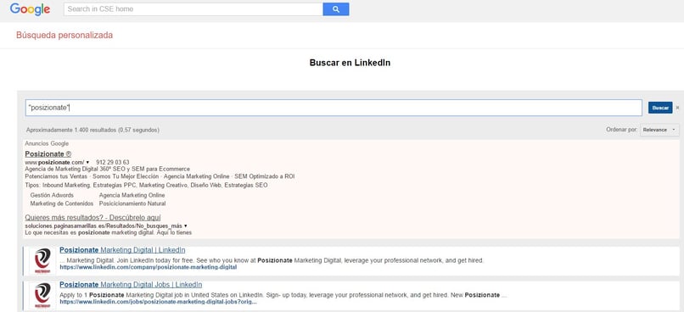Clear the search with the × icon

point(677,108)
